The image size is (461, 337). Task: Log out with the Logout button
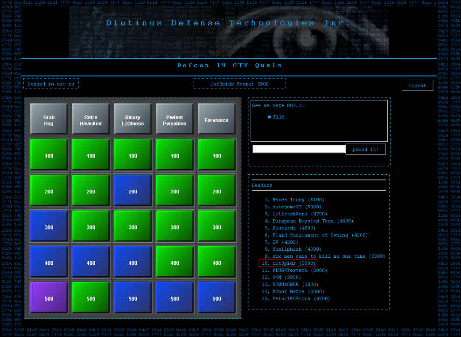(417, 85)
